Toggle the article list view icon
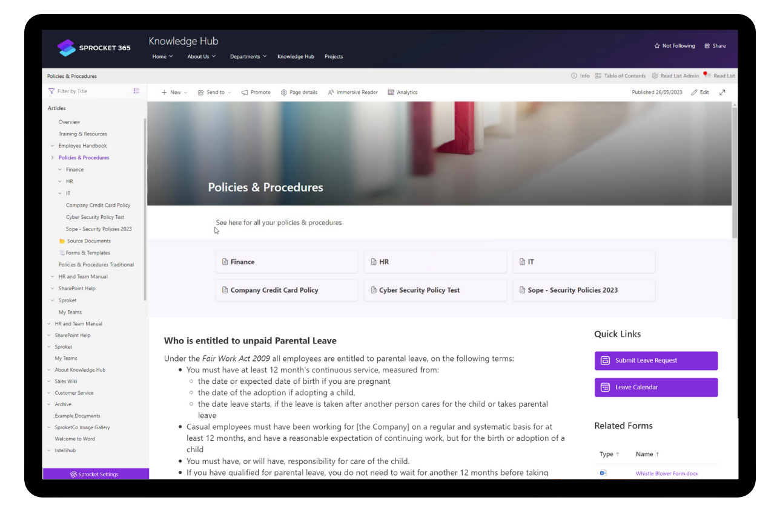The image size is (777, 509). pyautogui.click(x=136, y=91)
